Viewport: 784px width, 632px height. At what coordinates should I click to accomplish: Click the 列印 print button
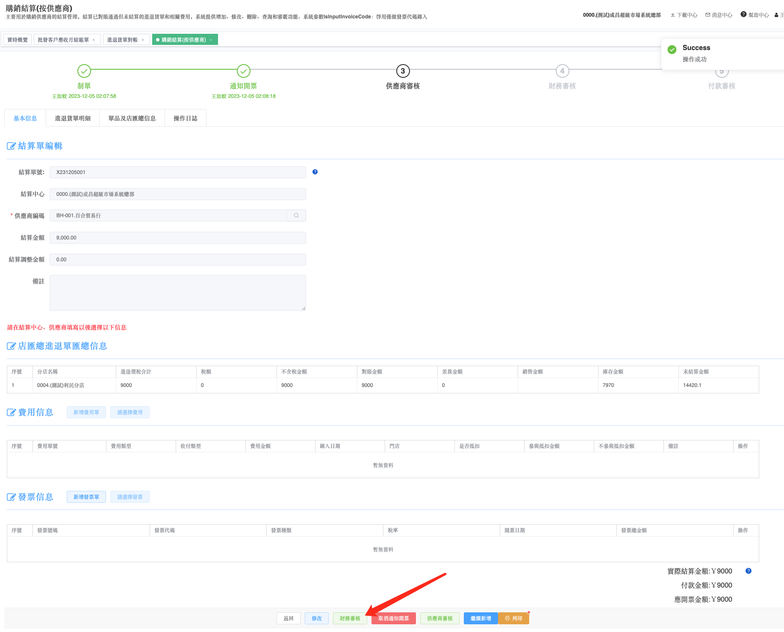coord(514,618)
